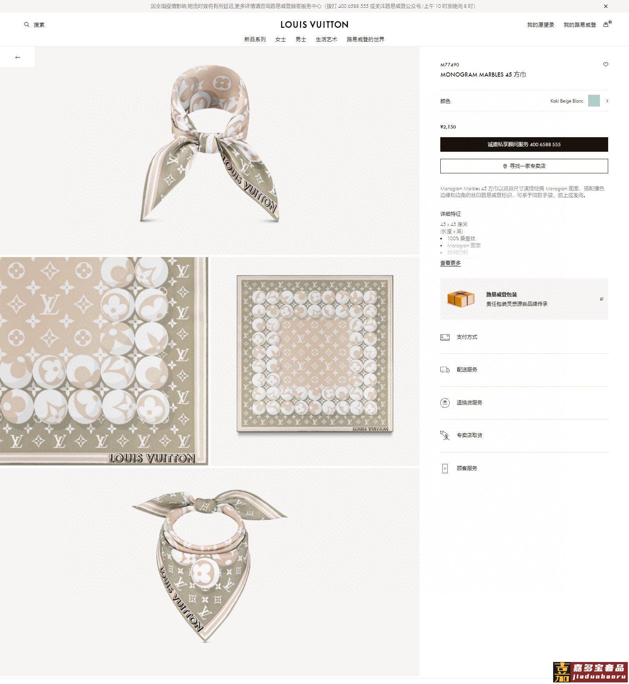629x684 pixels.
Task: Expand details with 查看更多
Action: pos(451,263)
